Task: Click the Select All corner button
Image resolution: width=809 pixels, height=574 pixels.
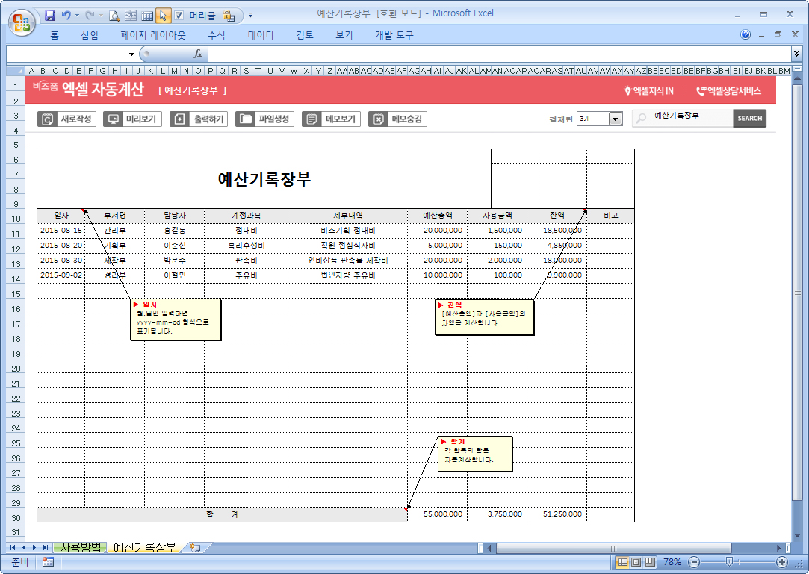Action: click(16, 71)
